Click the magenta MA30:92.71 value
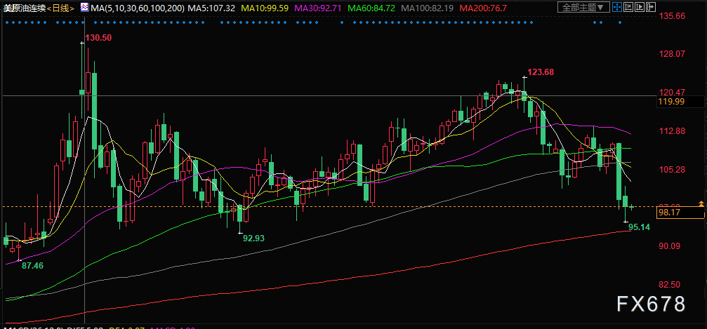The image size is (707, 329). click(x=318, y=8)
